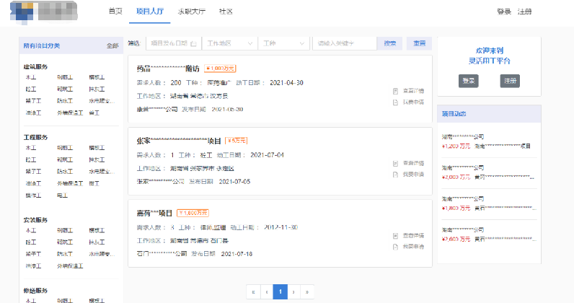Go to the next page using the pagination arrow
The width and height of the screenshot is (574, 303).
pos(294,291)
